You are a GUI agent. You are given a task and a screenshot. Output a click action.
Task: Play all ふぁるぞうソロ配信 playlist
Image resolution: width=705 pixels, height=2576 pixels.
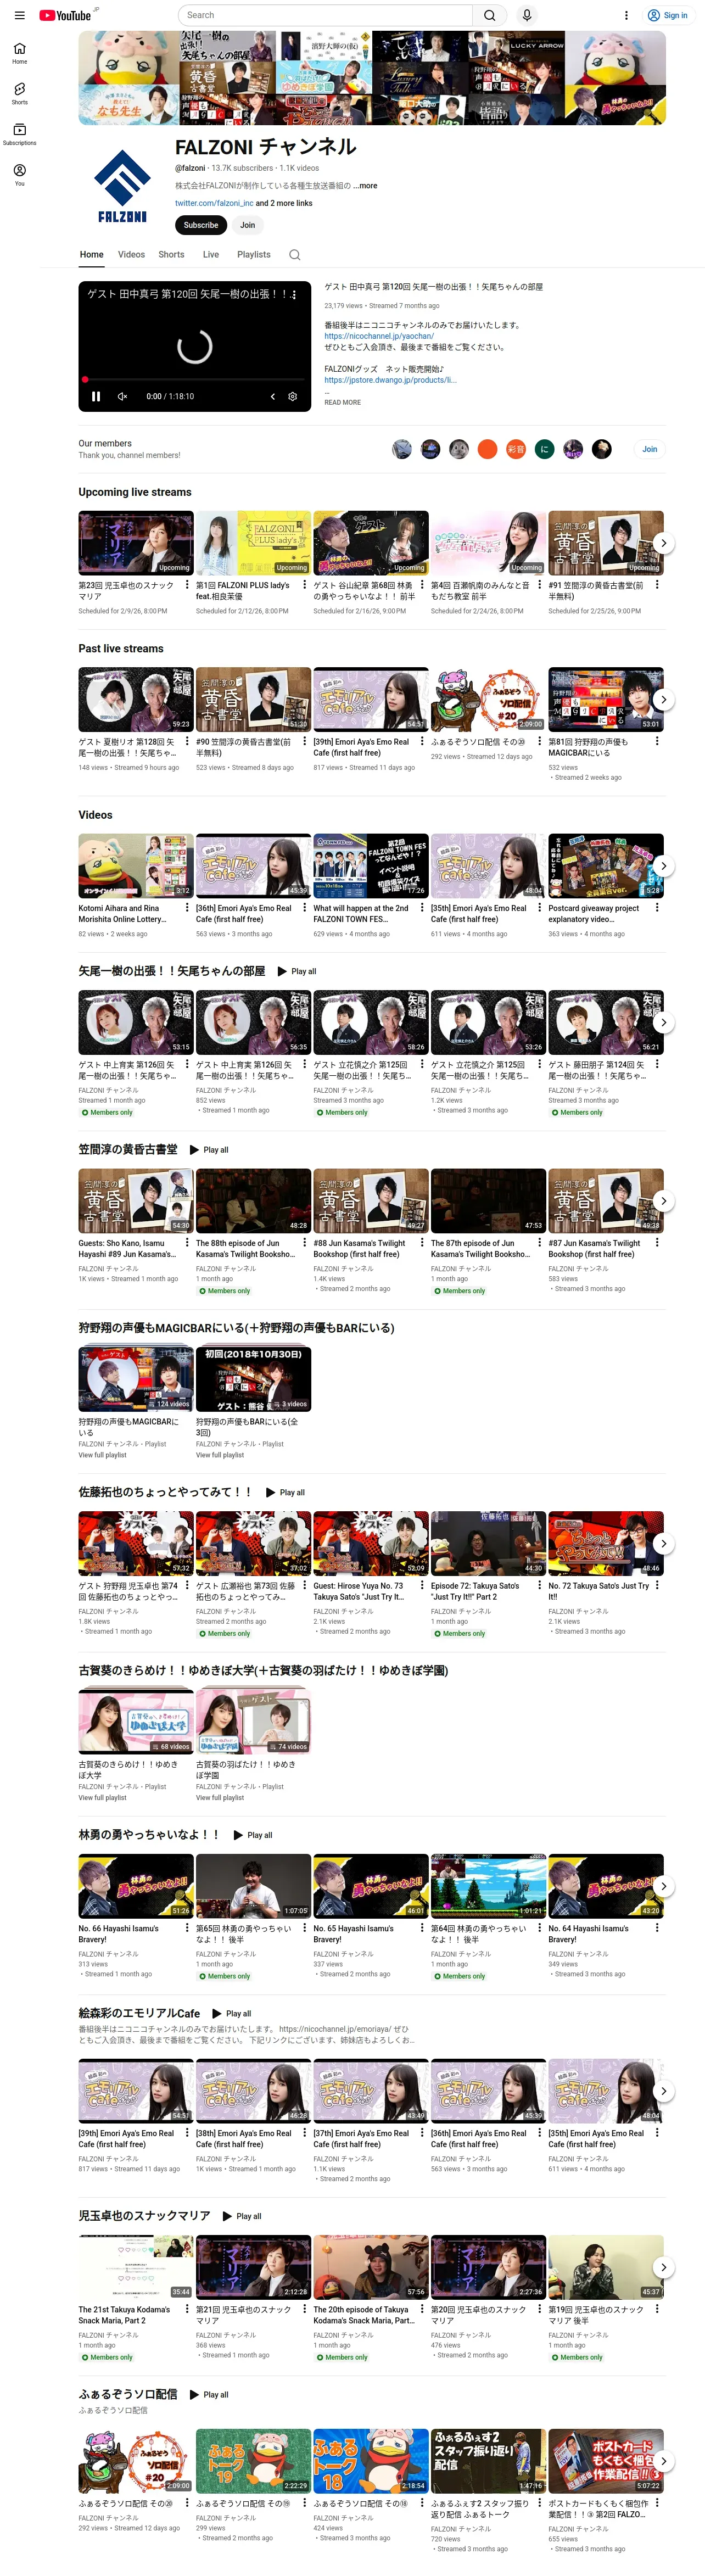pos(209,2394)
